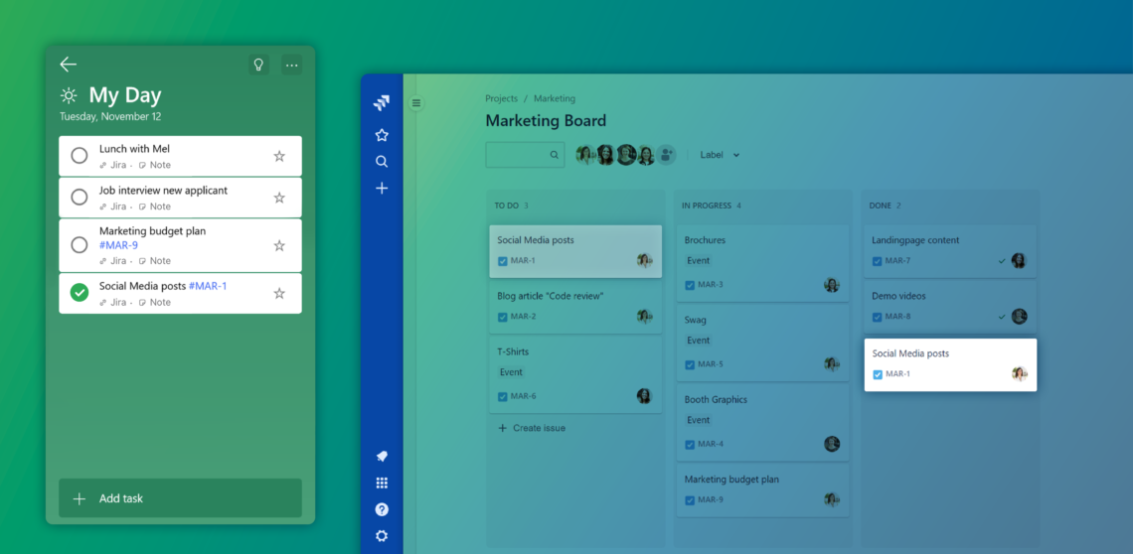Open the app switcher grid icon
Screen dimensions: 1133x554
(x=382, y=483)
